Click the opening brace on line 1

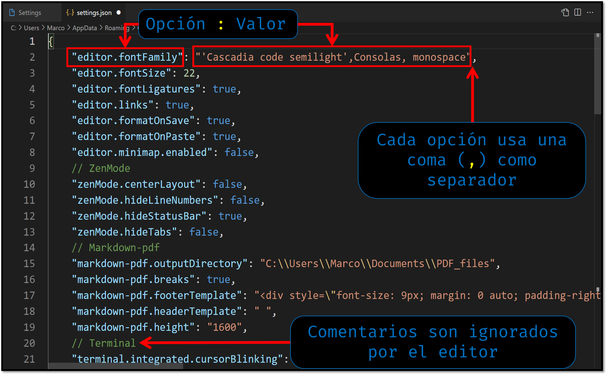(x=51, y=42)
